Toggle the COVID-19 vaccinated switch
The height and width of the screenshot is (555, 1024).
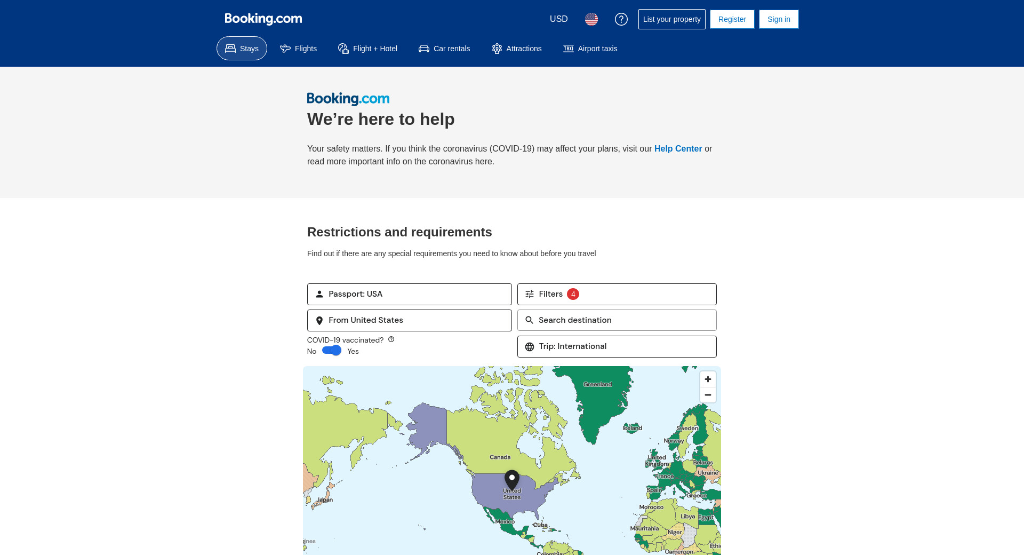[x=332, y=351]
